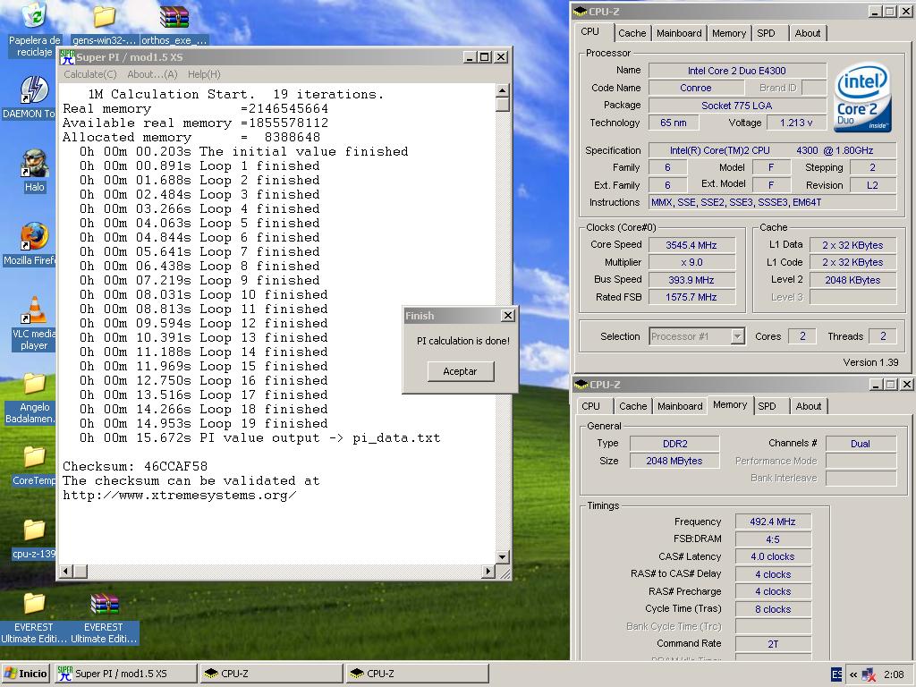Click Super PI horizontal scrollbar left arrow
The height and width of the screenshot is (687, 916).
click(x=66, y=571)
